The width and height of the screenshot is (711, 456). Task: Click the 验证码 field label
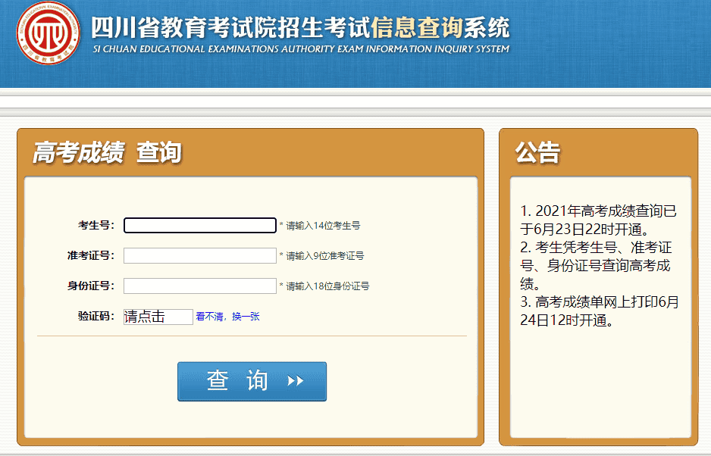click(x=96, y=317)
